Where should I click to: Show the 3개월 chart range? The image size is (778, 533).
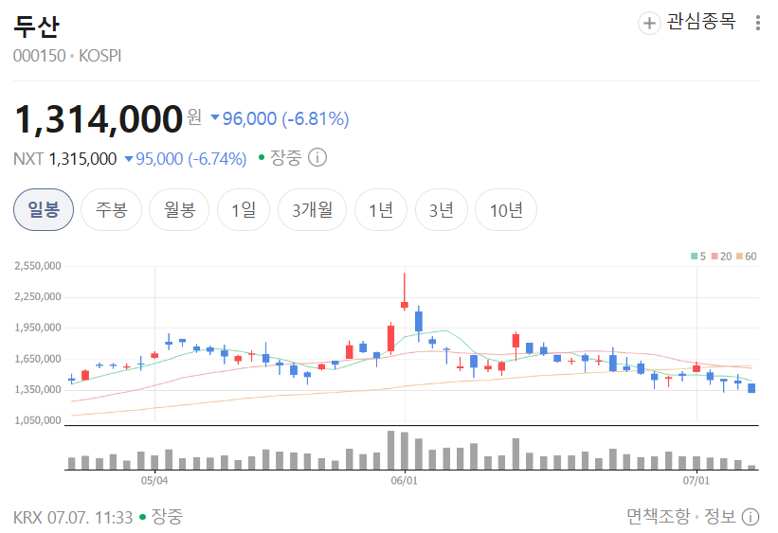312,210
